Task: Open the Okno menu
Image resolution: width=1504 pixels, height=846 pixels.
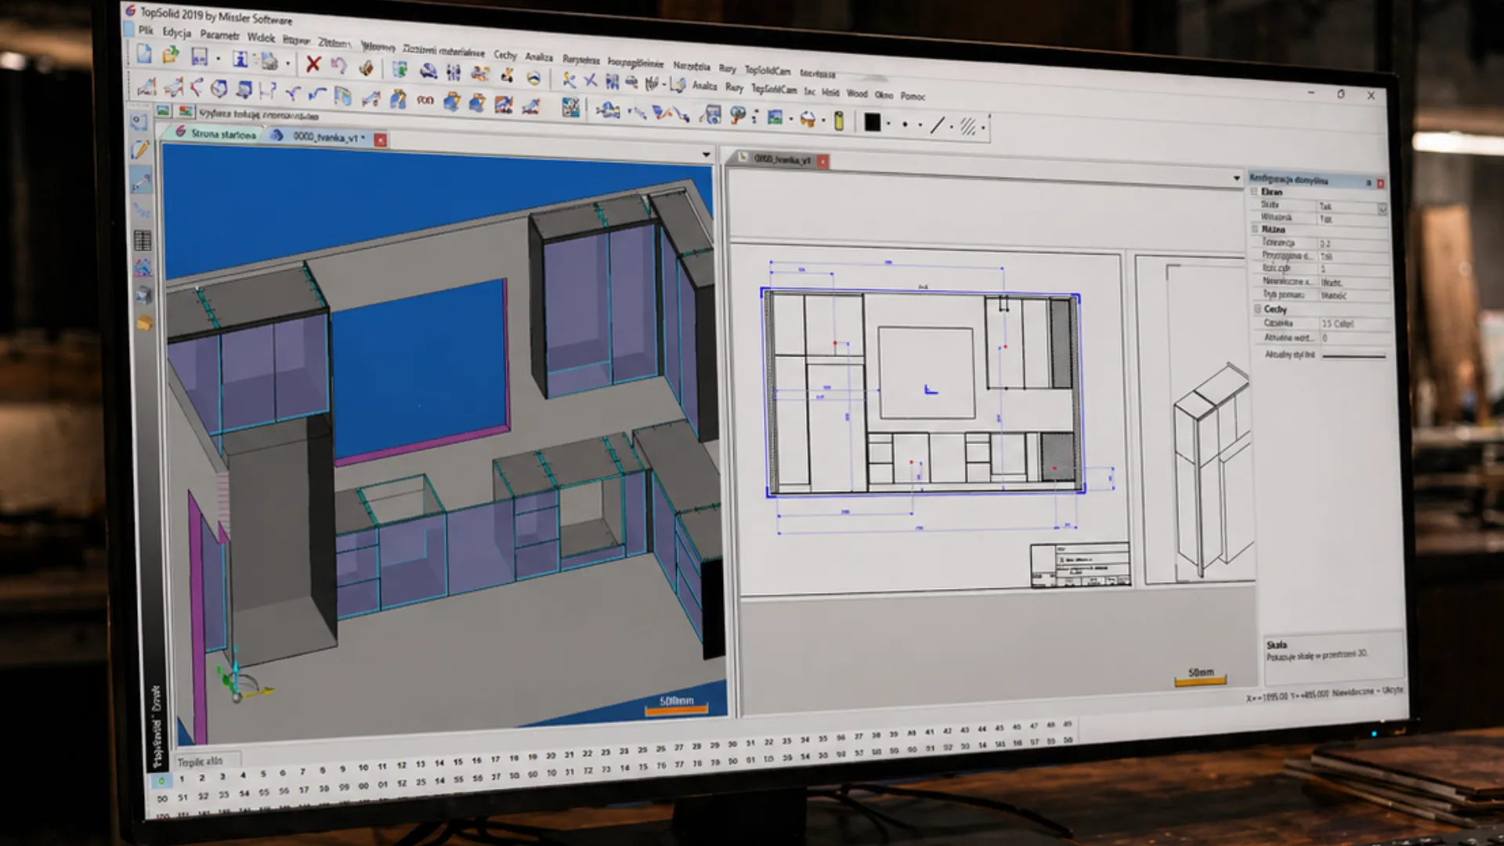Action: pyautogui.click(x=884, y=95)
